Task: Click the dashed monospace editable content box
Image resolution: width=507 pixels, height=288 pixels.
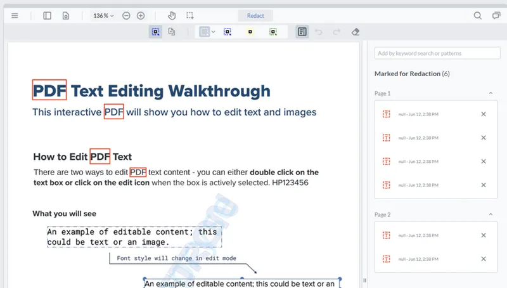Action: click(134, 237)
